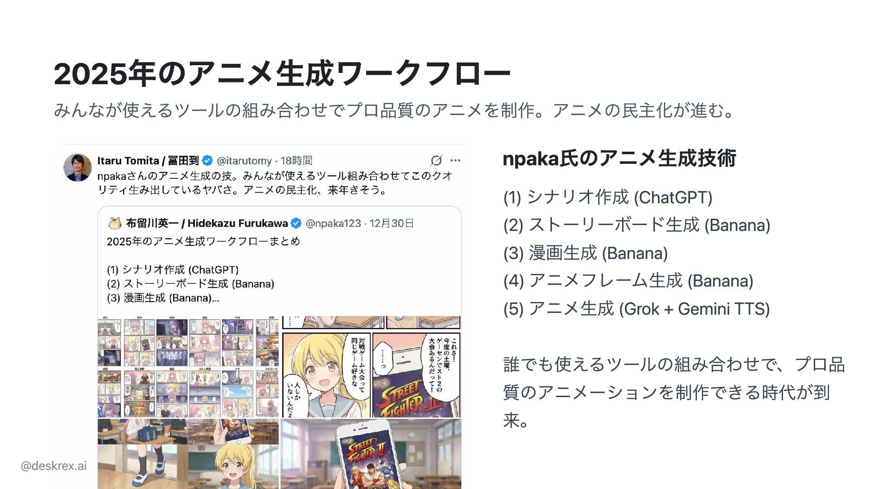This screenshot has height=489, width=870.
Task: Click the cat avatar of Hidekazu Furukawa
Action: coord(115,223)
